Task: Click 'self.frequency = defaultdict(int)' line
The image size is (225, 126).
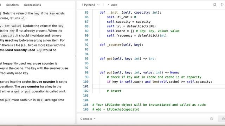Action: click(137, 36)
